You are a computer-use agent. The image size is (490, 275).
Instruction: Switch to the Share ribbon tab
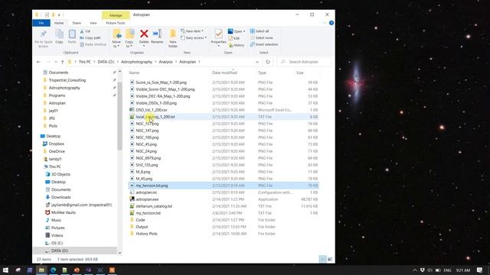77,23
